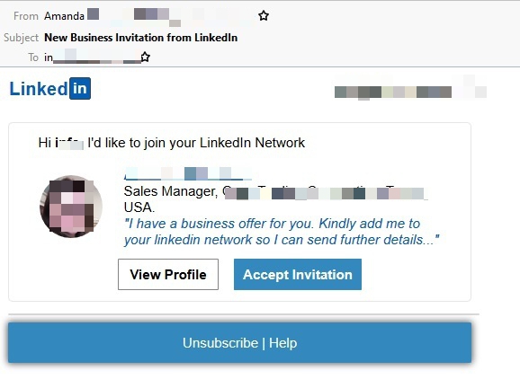Click the 'From' header label
Viewport: 520px width, 388px height.
coord(26,16)
